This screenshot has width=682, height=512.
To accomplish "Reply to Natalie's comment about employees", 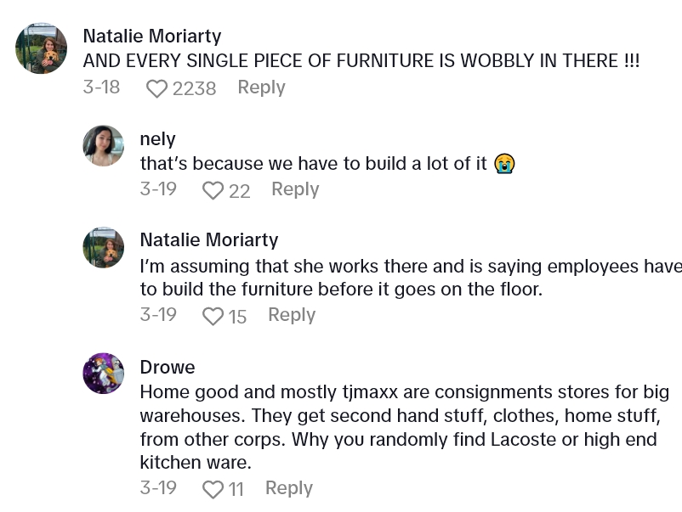I will pos(292,315).
